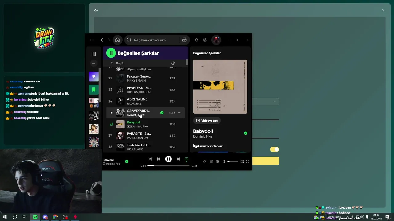The height and width of the screenshot is (221, 394).
Task: Pause playback in the player bar
Action: (168, 159)
